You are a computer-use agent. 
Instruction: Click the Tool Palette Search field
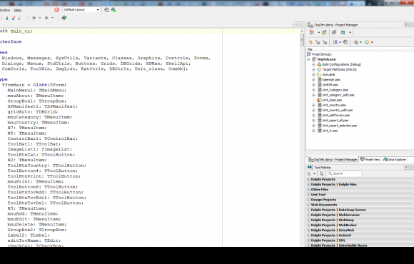tap(345, 173)
